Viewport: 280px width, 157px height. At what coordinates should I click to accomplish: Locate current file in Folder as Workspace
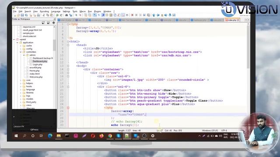coord(53,23)
